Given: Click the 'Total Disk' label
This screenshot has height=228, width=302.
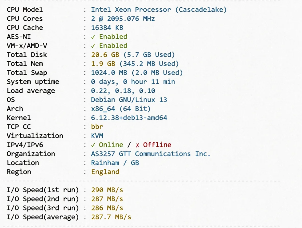Looking at the screenshot, I should point(27,54).
